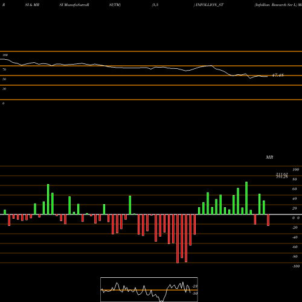Click the '-28' value in mini chart
This screenshot has width=302, height=302.
[x=195, y=286]
